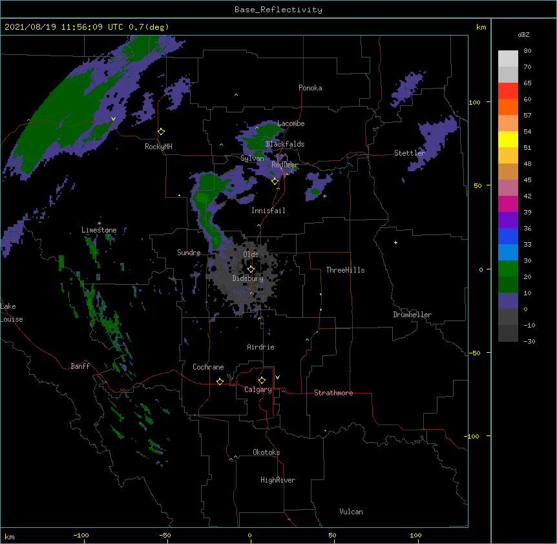Select the purple 39-36 dBZ legend swatch
Viewport: 557px width, 544px height.
pyautogui.click(x=508, y=220)
